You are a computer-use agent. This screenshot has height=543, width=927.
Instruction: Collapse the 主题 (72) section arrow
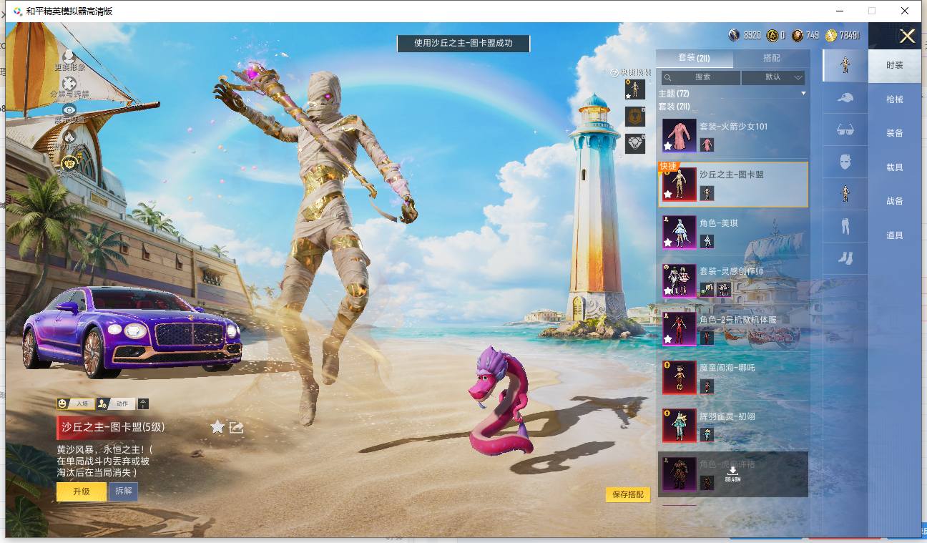(x=803, y=94)
